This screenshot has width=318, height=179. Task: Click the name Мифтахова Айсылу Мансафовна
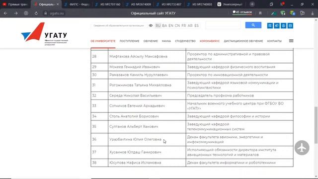(138, 56)
